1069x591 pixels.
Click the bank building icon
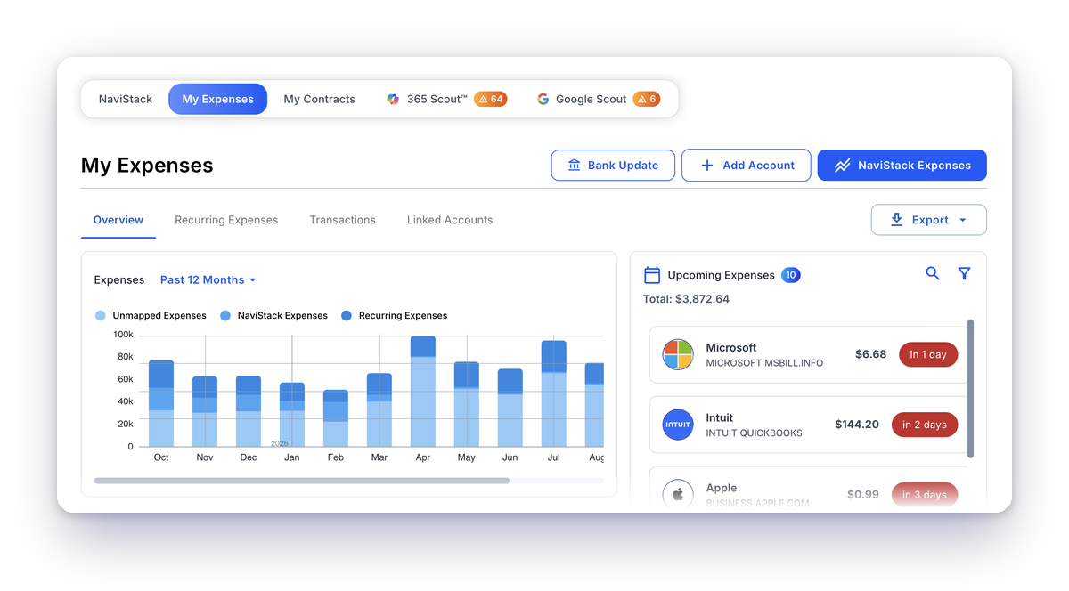tap(574, 166)
